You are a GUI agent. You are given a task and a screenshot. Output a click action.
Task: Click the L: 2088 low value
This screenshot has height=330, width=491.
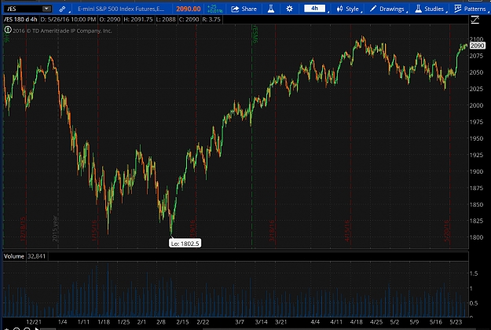(166, 20)
